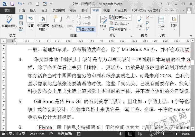Switch to the 页面布局 tab
Screen dimensions: 195x137
[x=59, y=10]
